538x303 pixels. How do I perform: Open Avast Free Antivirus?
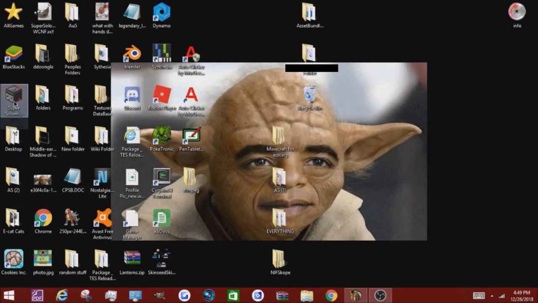click(102, 224)
